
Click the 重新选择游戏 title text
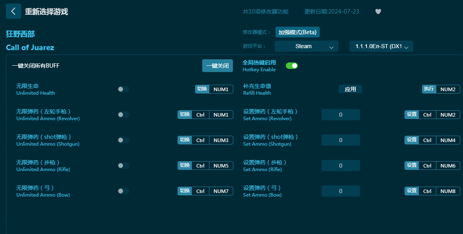[x=46, y=12]
